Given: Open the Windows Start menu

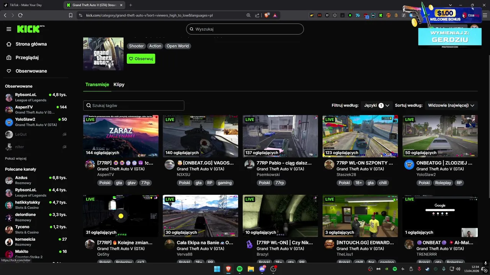Looking at the screenshot, I should click(x=217, y=269).
